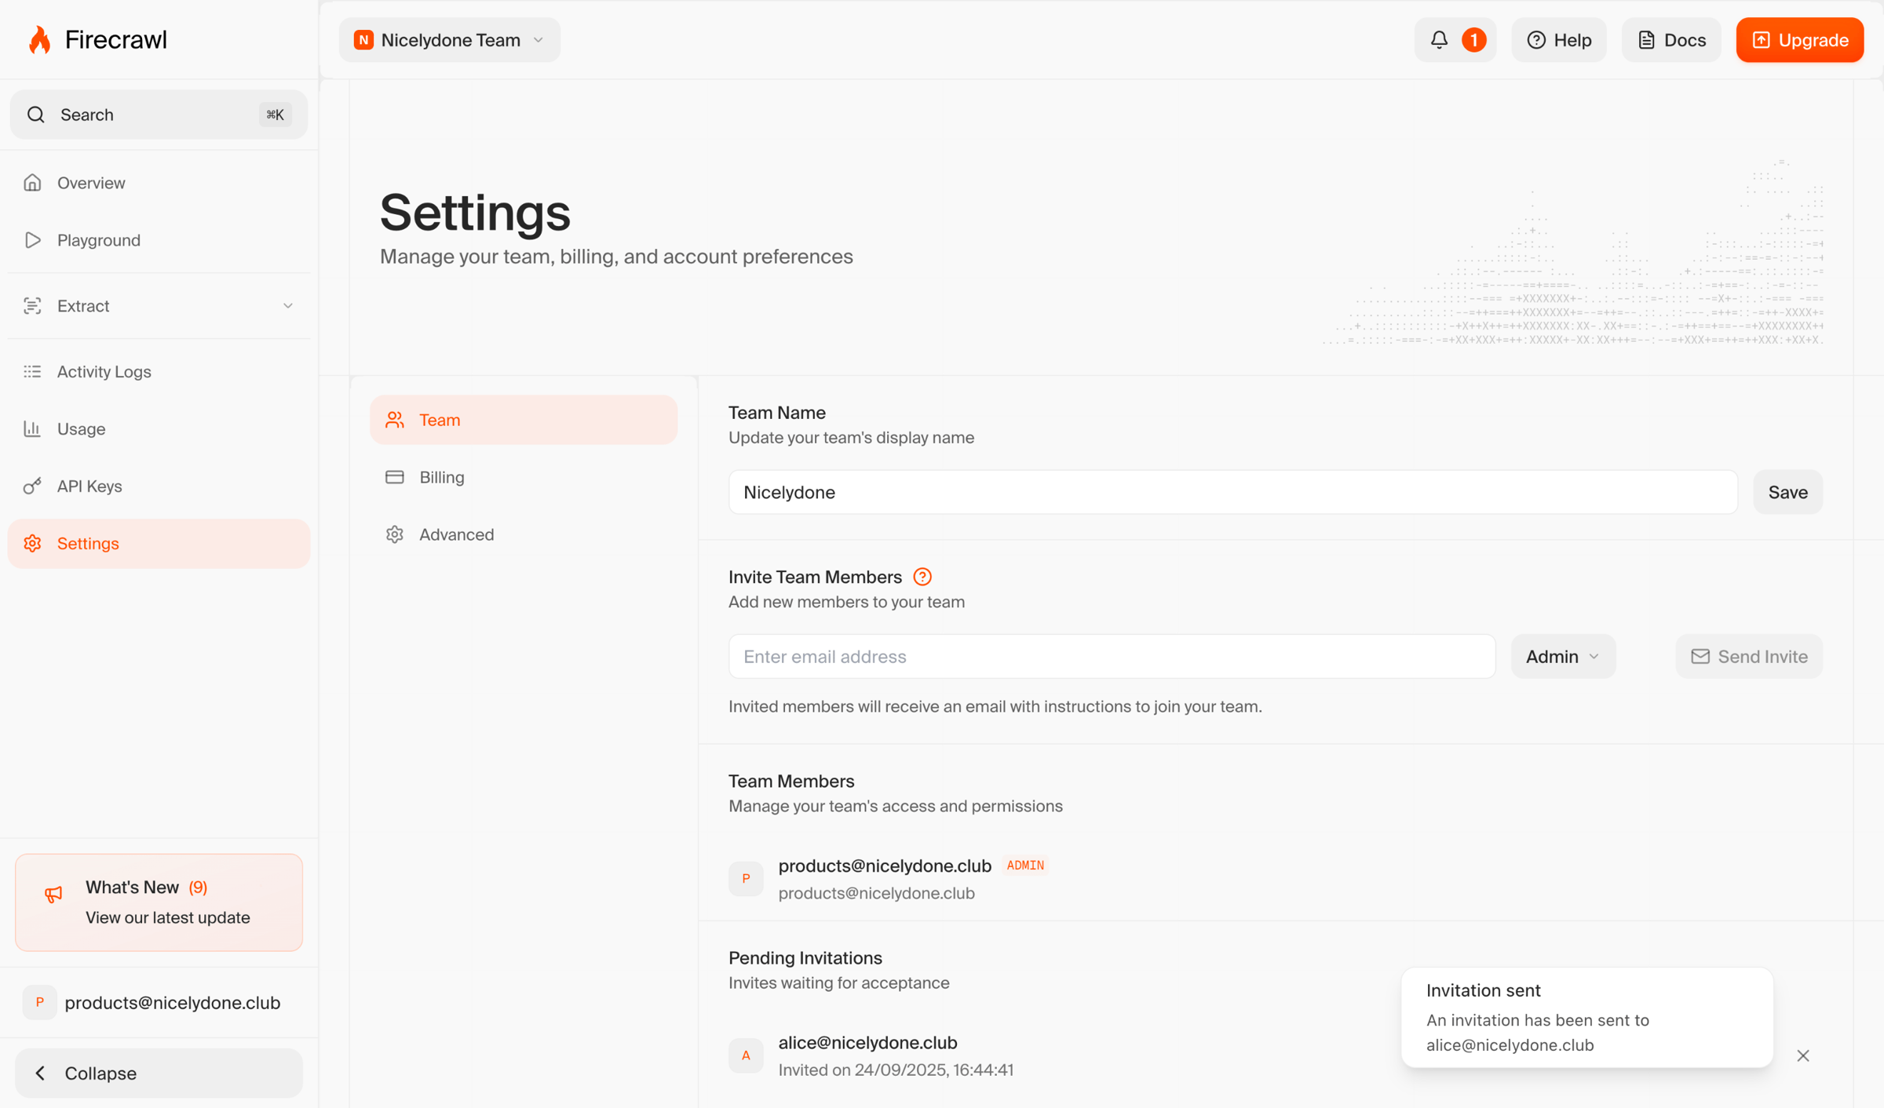Screen dimensions: 1884x1108
Task: Click the Collapse left-arrow icon
Action: pyautogui.click(x=40, y=1073)
